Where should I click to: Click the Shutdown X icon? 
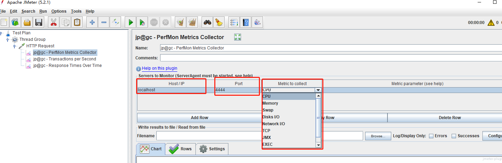165,23
